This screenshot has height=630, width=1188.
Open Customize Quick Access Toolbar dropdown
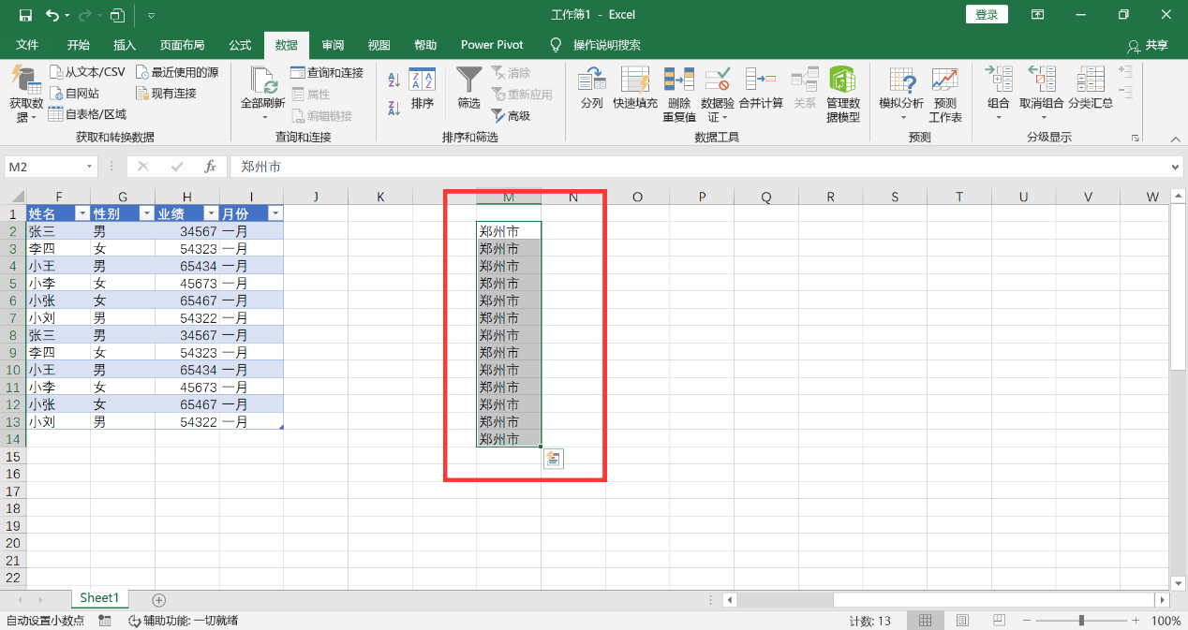[151, 15]
